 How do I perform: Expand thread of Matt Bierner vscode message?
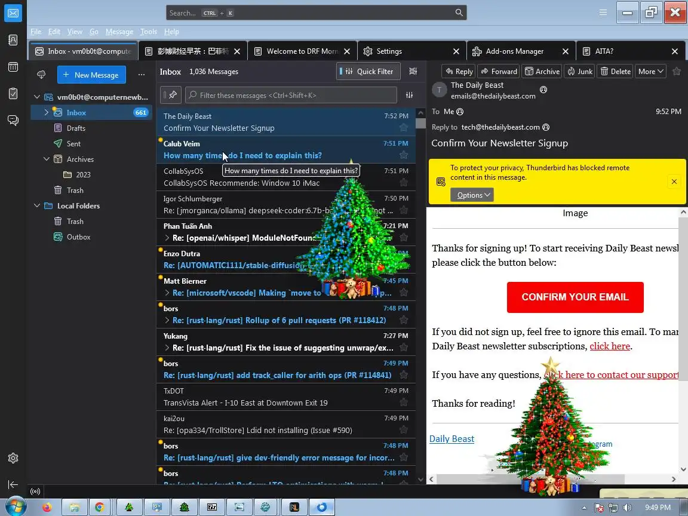167,293
